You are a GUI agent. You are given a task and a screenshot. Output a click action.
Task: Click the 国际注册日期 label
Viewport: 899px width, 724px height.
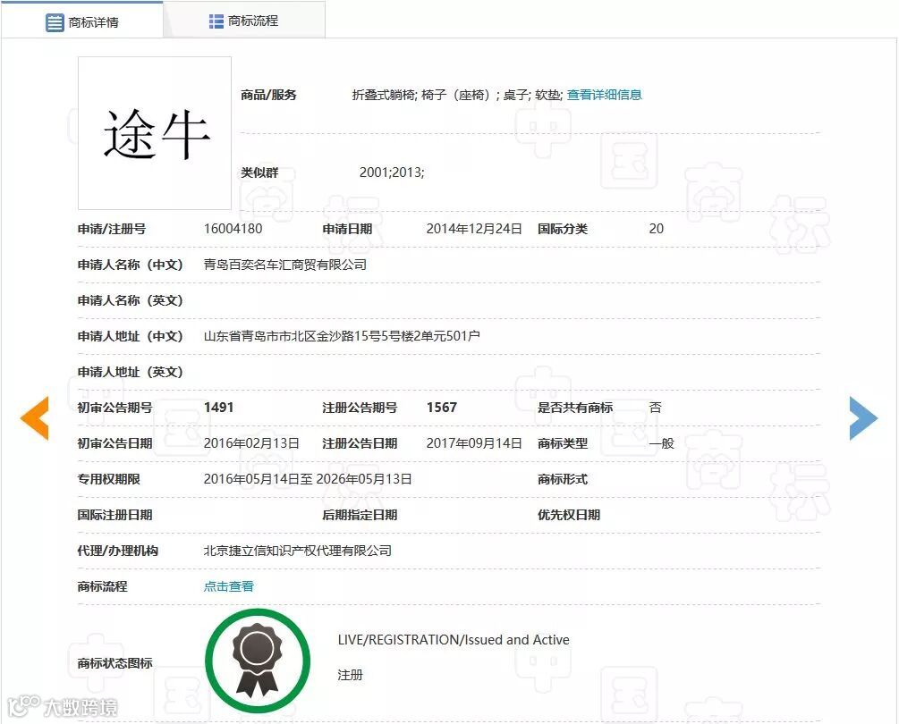[114, 515]
